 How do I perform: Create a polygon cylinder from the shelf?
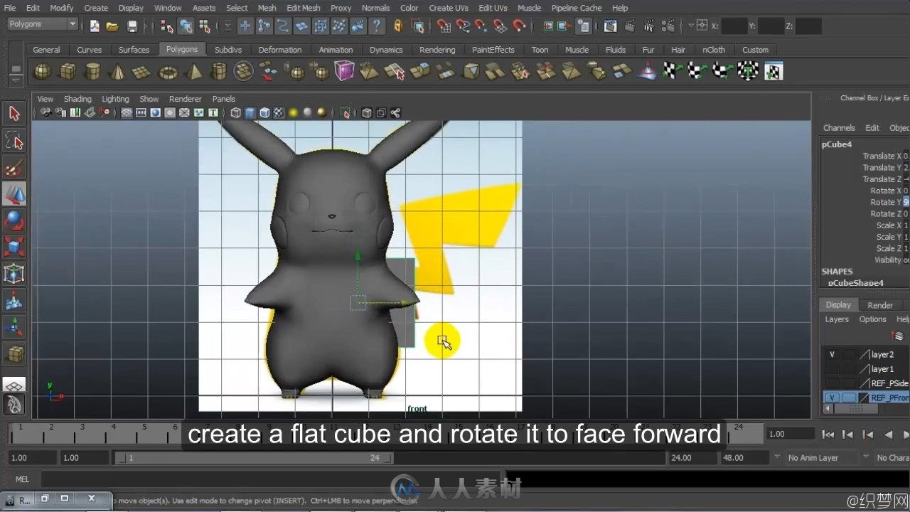(92, 71)
